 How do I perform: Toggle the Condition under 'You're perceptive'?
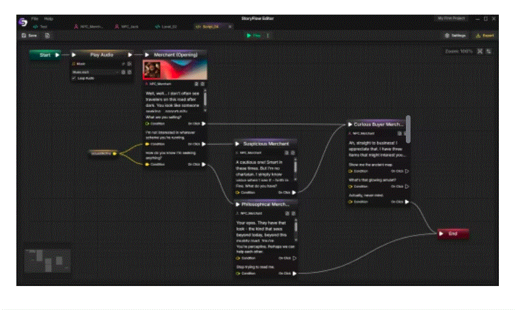[x=237, y=258]
